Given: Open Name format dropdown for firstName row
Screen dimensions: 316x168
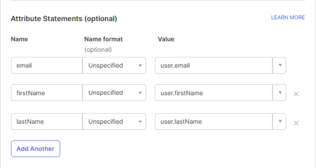Looking at the screenshot, I should (114, 93).
